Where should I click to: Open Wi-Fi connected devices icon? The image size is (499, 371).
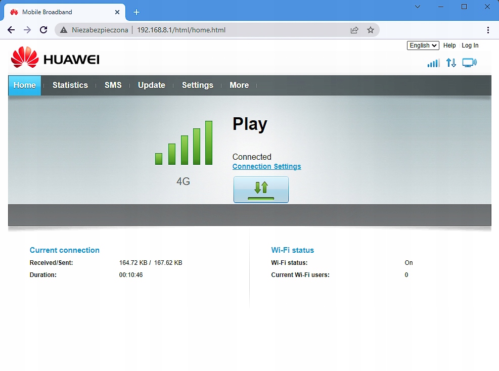pyautogui.click(x=469, y=62)
